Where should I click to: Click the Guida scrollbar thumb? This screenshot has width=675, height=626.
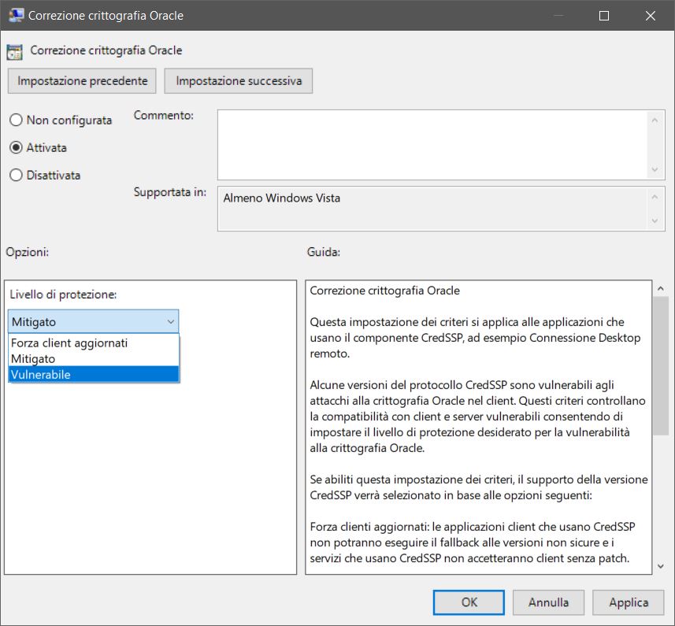661,365
